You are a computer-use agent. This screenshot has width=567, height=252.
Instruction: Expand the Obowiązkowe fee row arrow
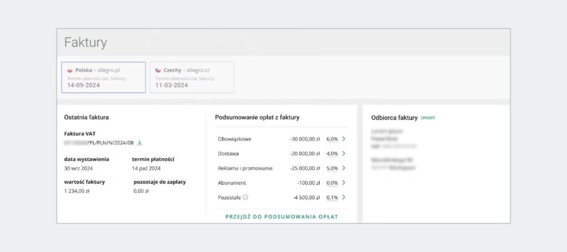pos(344,139)
